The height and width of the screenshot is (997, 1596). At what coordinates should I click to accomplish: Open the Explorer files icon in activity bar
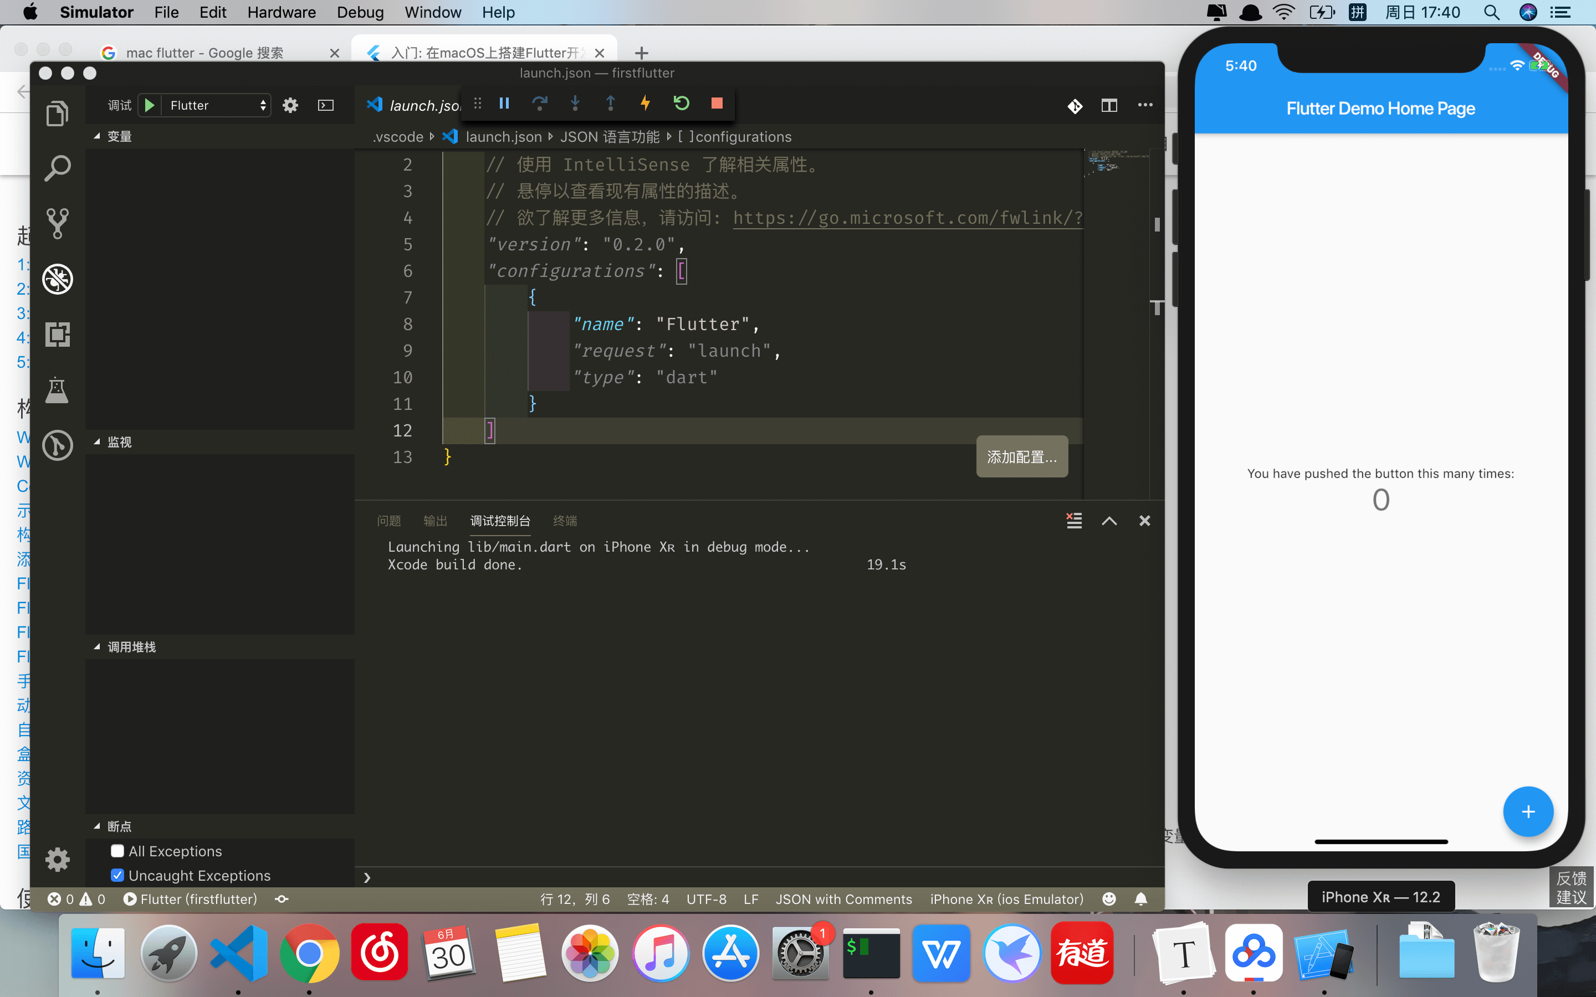point(58,114)
